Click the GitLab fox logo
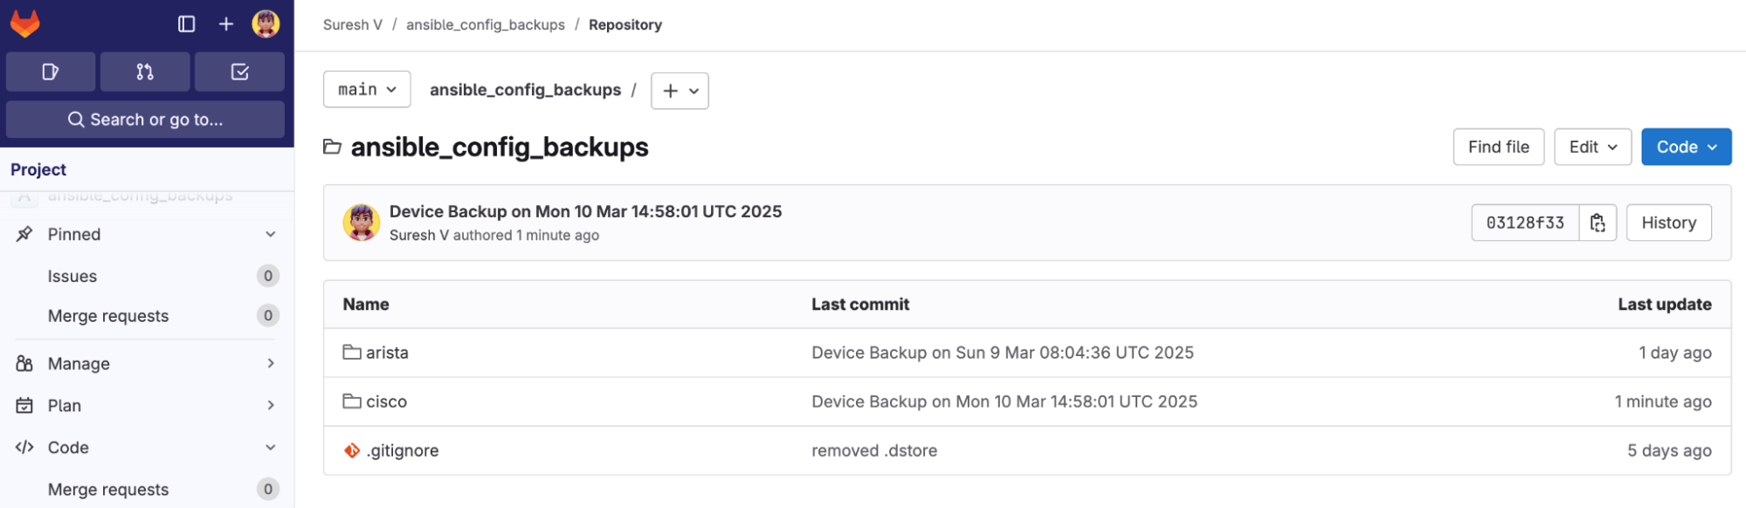This screenshot has height=508, width=1746. click(x=25, y=24)
